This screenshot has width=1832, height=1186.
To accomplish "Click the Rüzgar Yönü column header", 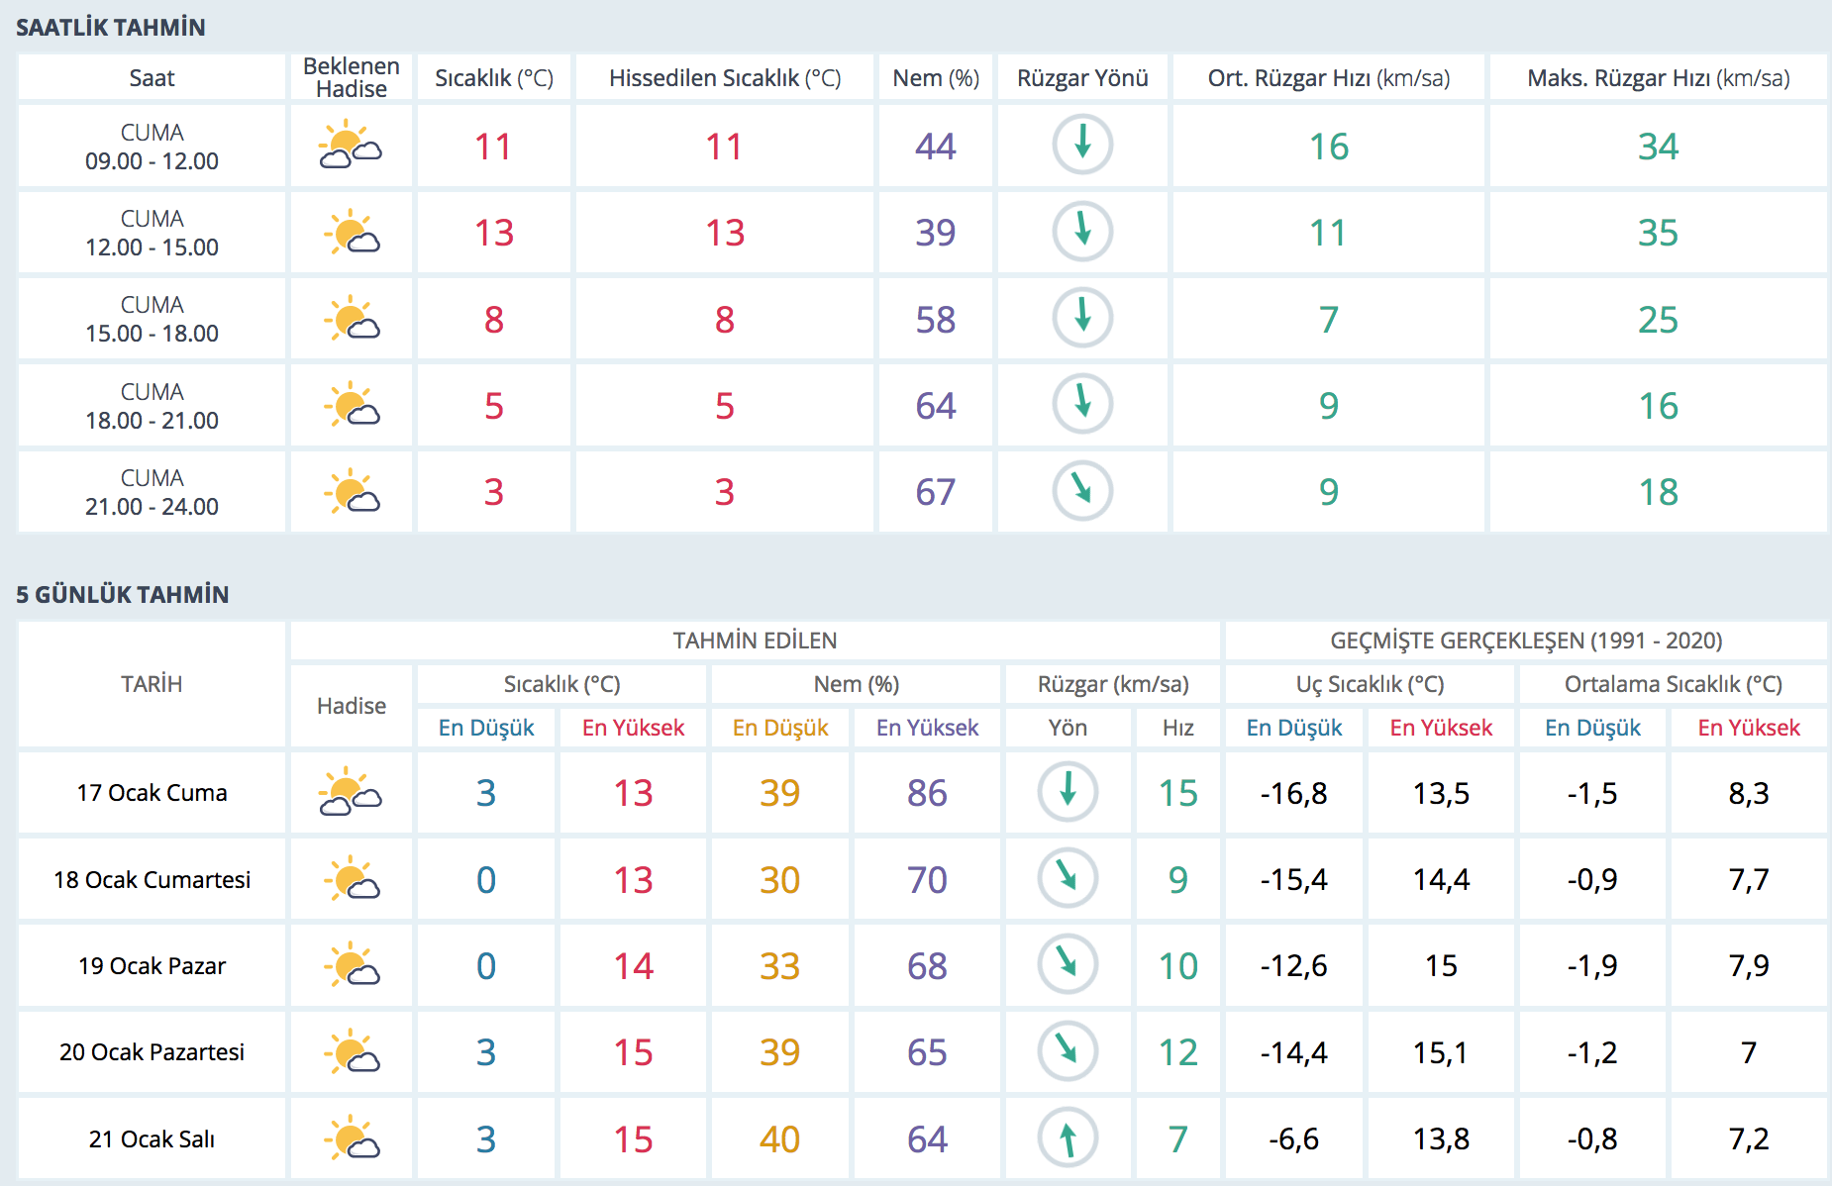I will pyautogui.click(x=1081, y=78).
